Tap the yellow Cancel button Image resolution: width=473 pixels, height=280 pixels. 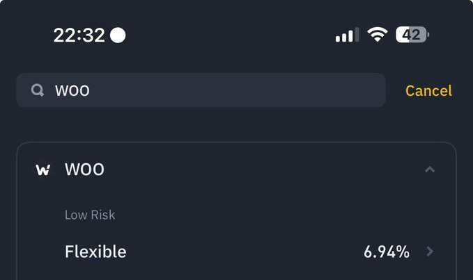(x=428, y=90)
